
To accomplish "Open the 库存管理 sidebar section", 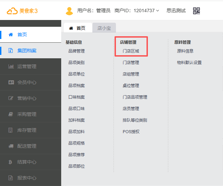I will point(27,130).
